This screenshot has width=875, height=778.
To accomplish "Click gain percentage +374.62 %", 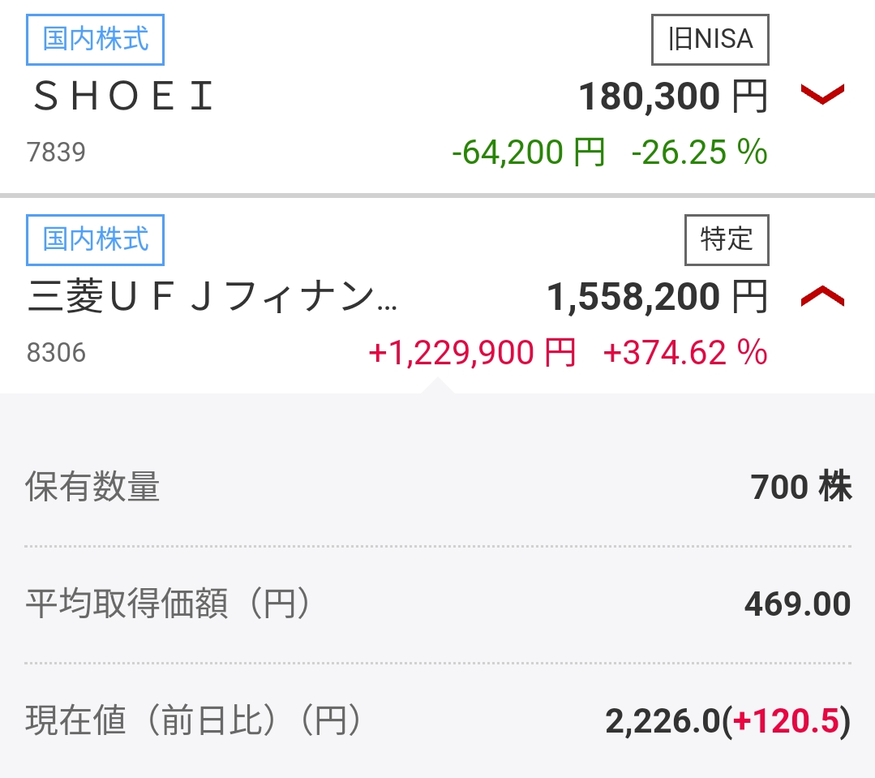I will tap(685, 353).
